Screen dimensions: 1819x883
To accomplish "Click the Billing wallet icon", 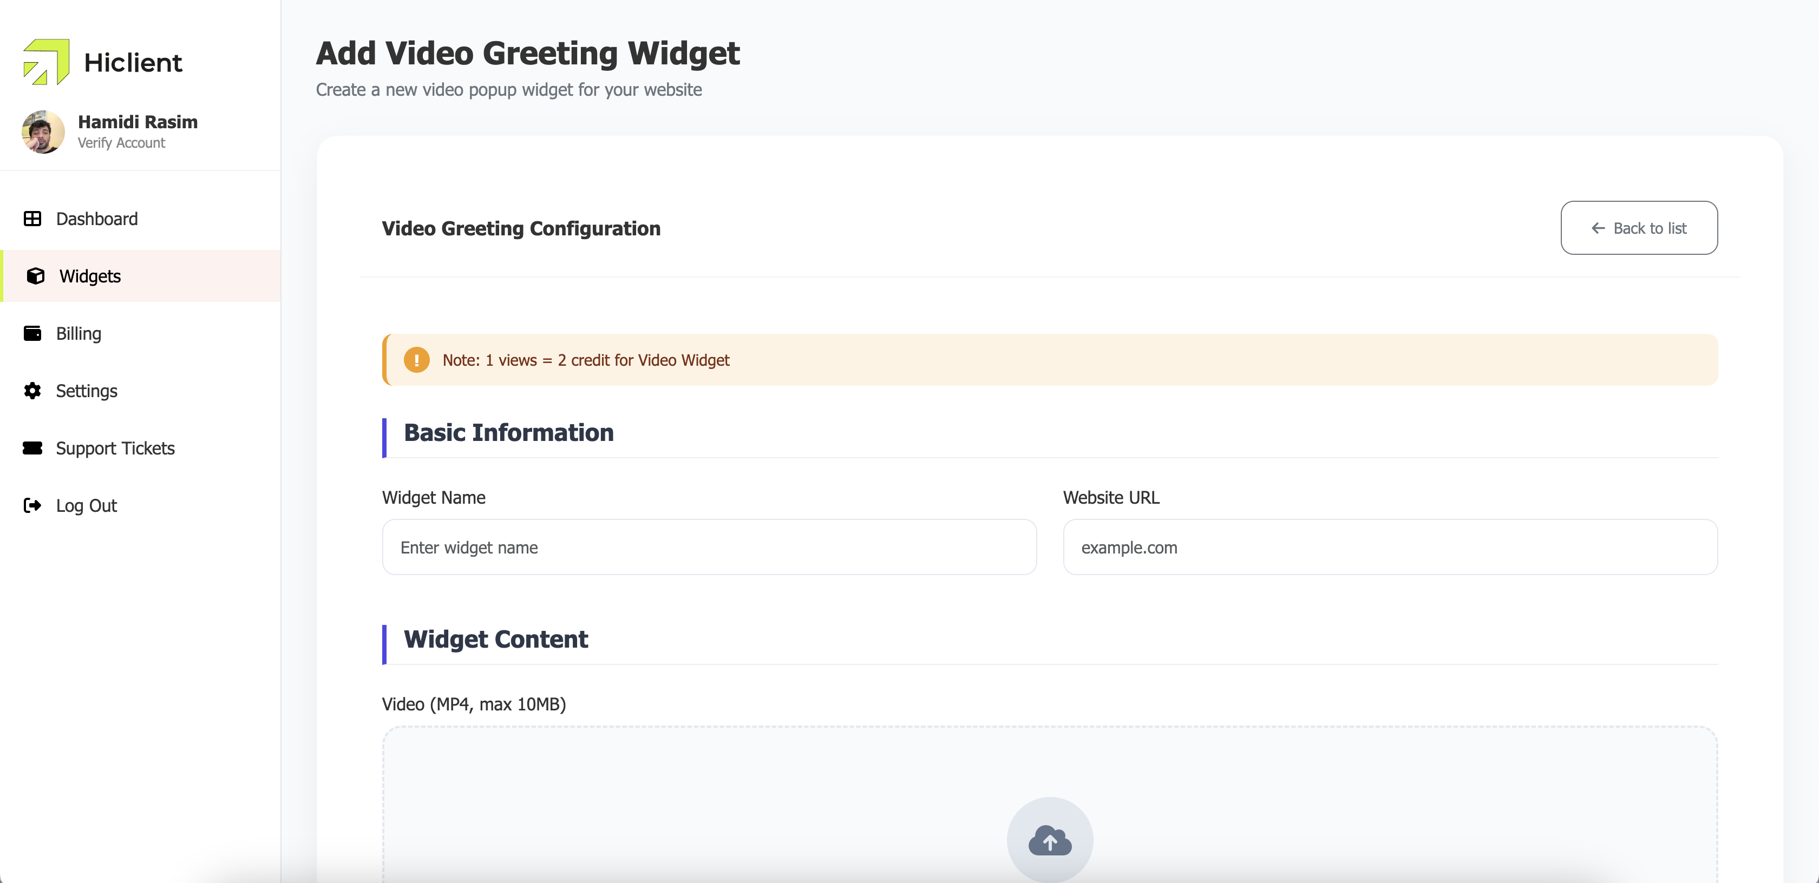I will (32, 333).
